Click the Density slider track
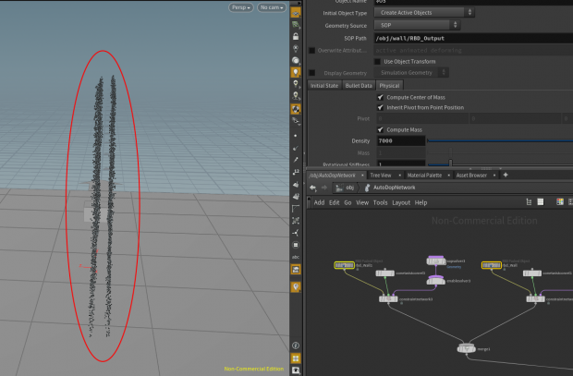Viewport: 573px width, 376px height. 500,140
